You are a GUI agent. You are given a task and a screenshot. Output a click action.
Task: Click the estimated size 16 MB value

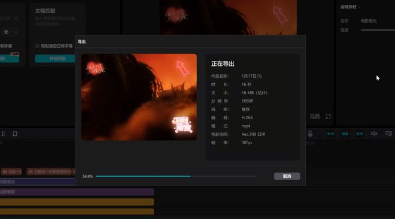pos(254,93)
